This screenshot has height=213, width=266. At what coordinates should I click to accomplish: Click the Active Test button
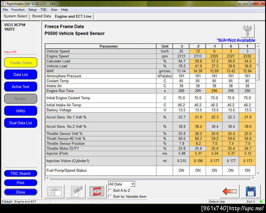[20, 87]
